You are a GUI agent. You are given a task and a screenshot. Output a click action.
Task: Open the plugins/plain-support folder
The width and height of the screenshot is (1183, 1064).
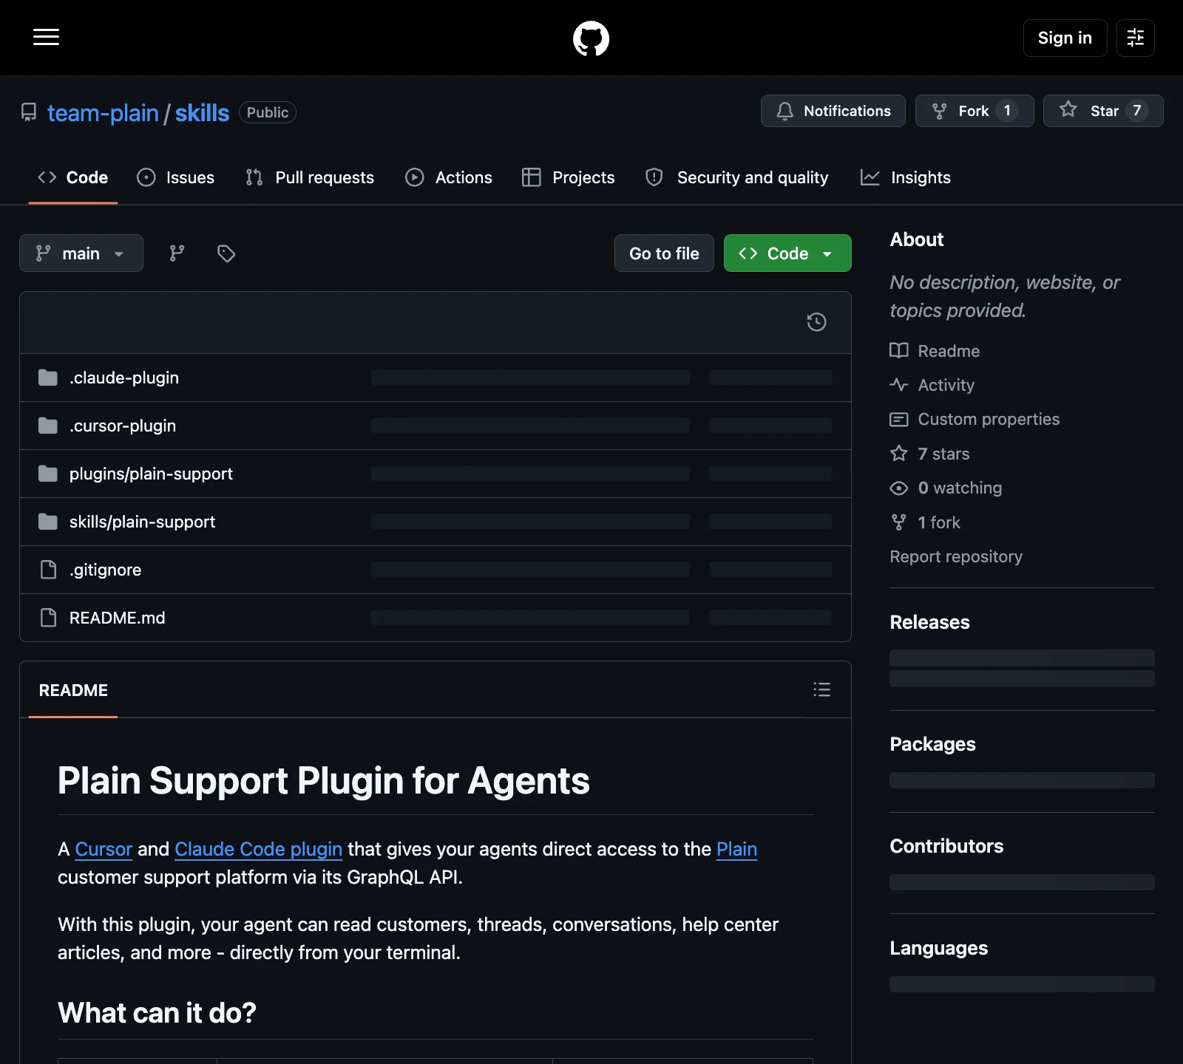click(x=151, y=474)
